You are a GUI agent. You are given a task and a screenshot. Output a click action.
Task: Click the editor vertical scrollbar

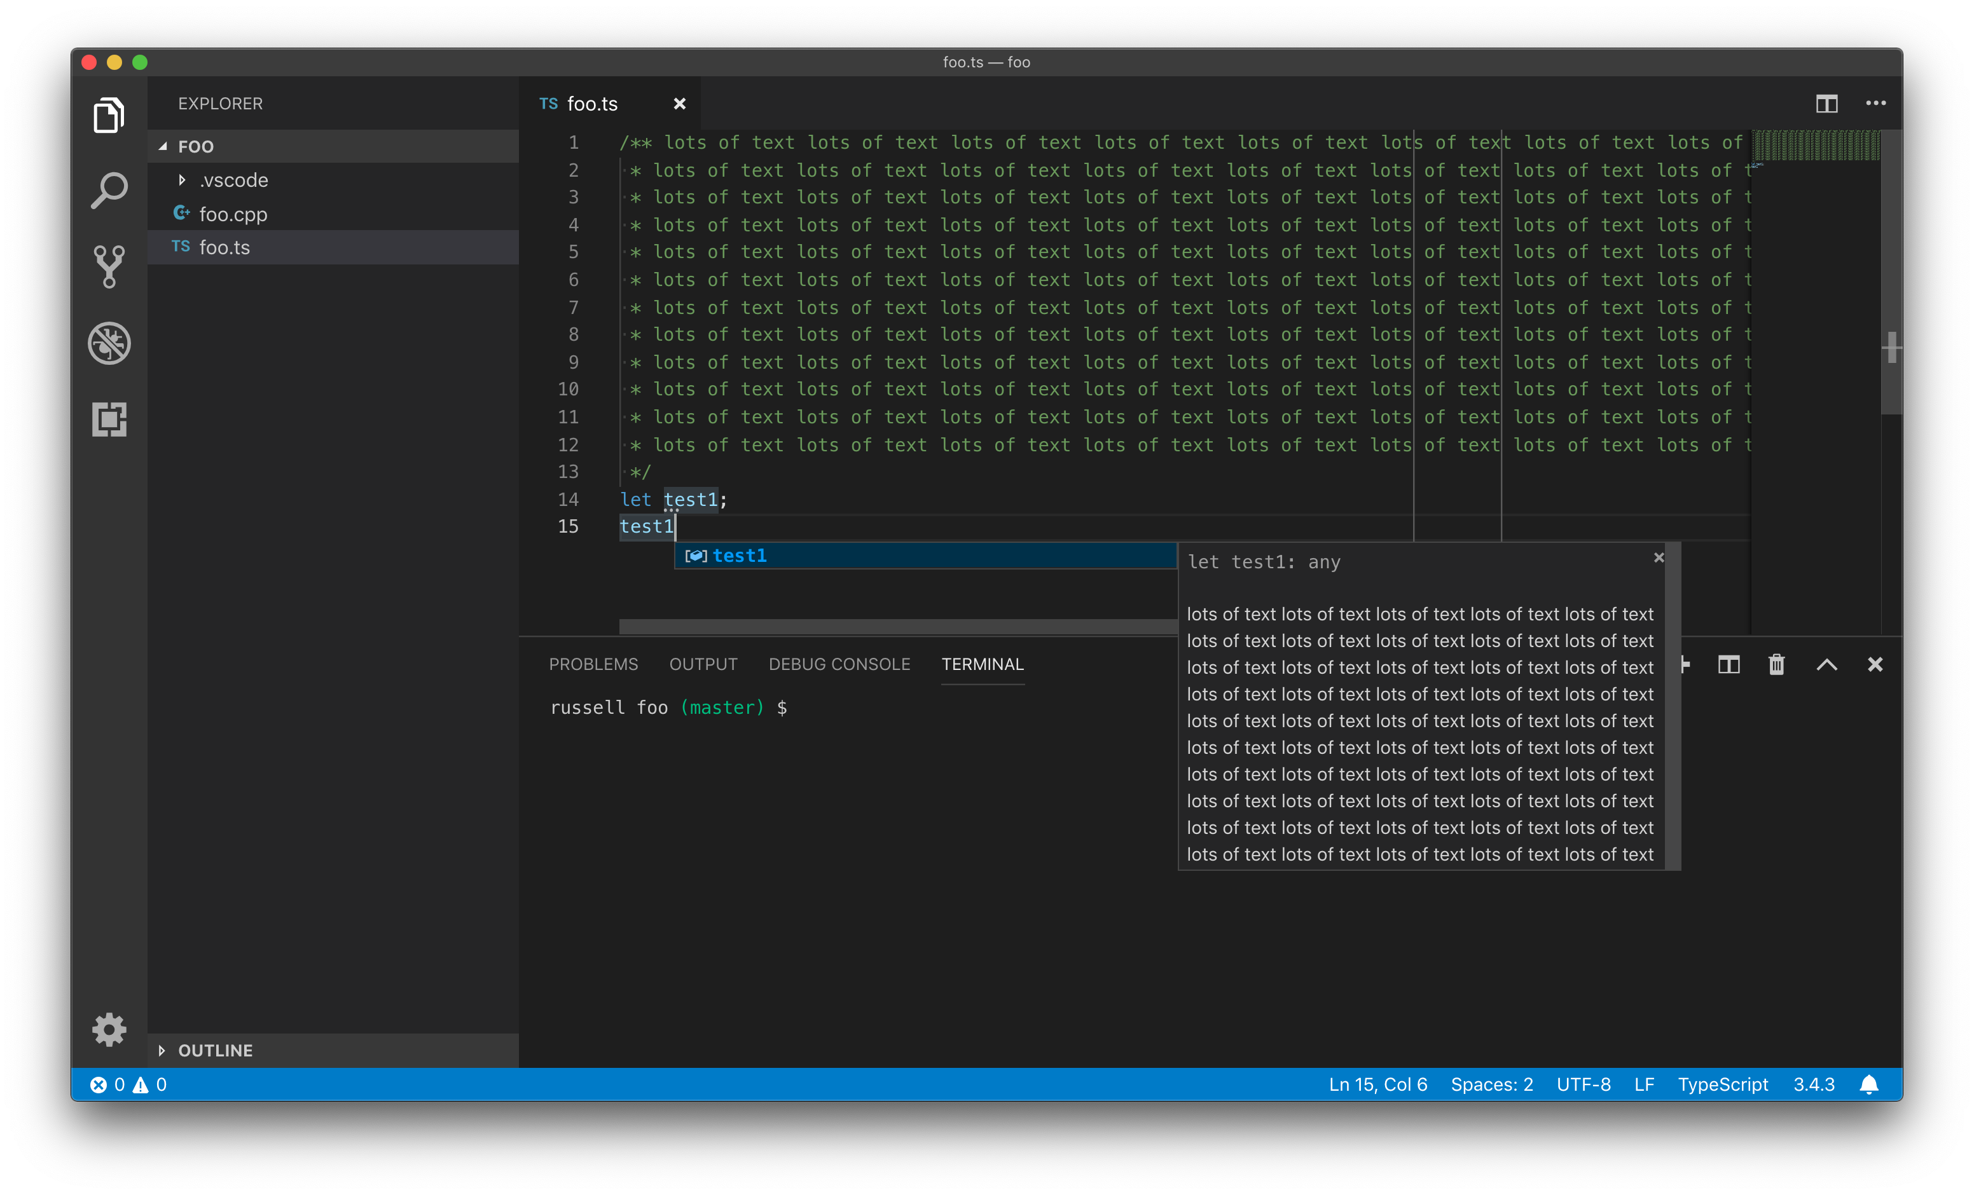(x=1891, y=272)
